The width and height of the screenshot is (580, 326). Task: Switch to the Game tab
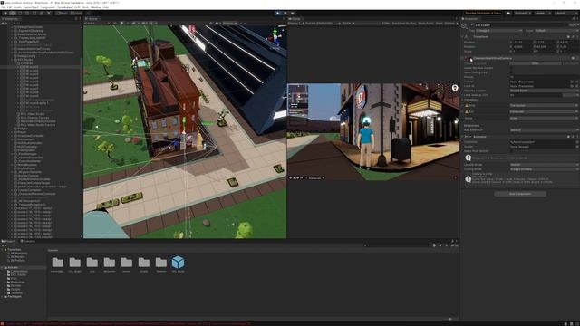(295, 18)
